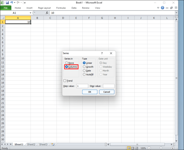Switch to Sheet2 tab
The height and width of the screenshot is (150, 184).
31,144
